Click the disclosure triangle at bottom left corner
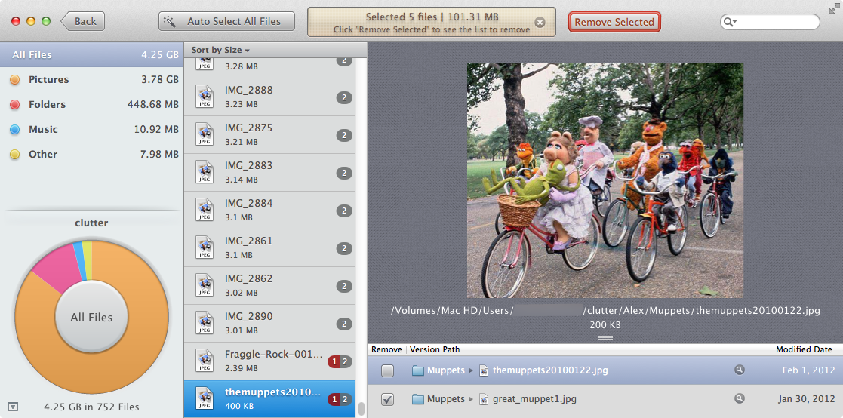The image size is (843, 418). (x=12, y=406)
